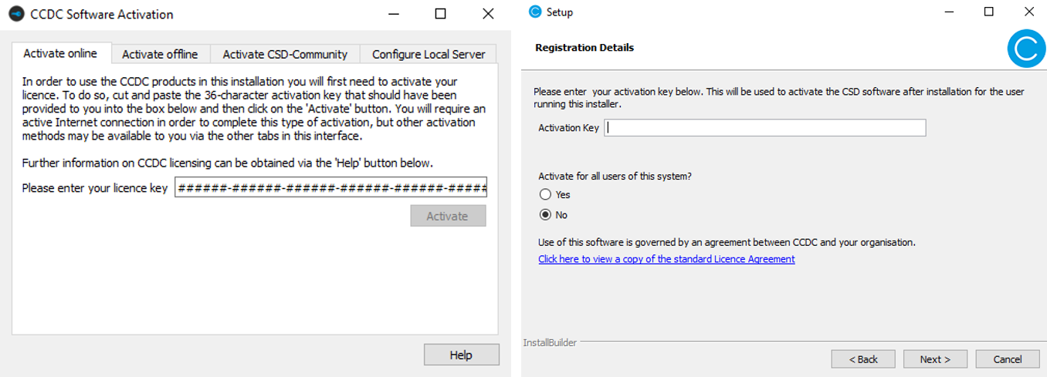Image resolution: width=1047 pixels, height=377 pixels.
Task: Select Yes to activate for all users
Action: click(x=546, y=195)
